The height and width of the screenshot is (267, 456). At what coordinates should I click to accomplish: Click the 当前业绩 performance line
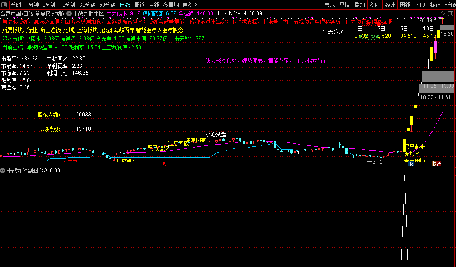click(72, 47)
